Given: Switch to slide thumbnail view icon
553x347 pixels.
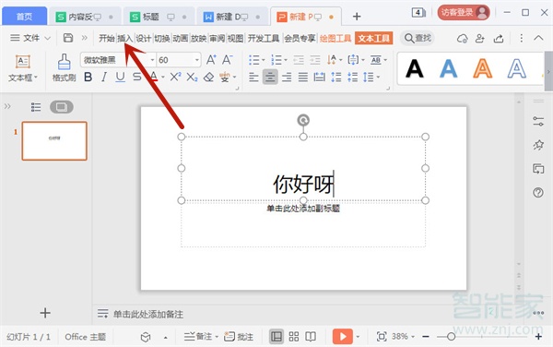Looking at the screenshot, I should pos(62,107).
